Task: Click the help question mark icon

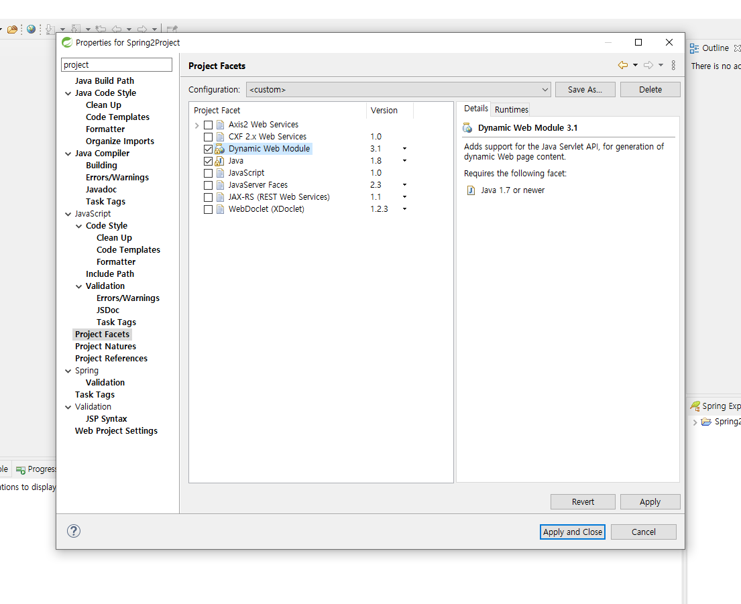Action: pyautogui.click(x=74, y=531)
